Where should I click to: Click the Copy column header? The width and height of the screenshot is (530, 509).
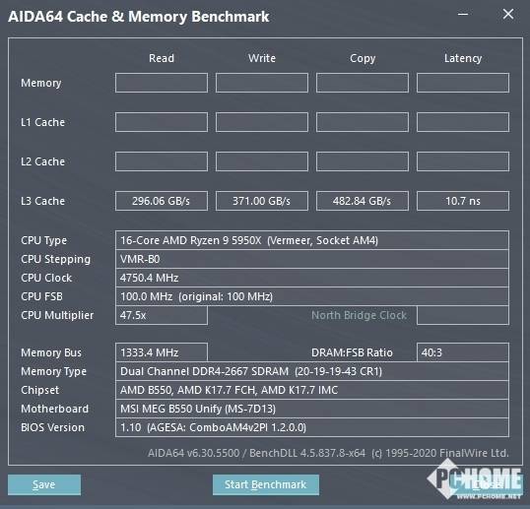click(x=363, y=58)
